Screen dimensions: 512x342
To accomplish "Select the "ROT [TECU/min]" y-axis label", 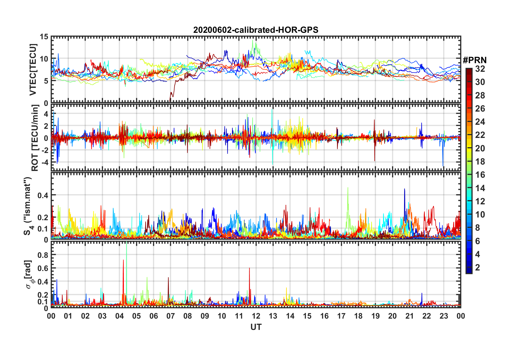I will [35, 138].
